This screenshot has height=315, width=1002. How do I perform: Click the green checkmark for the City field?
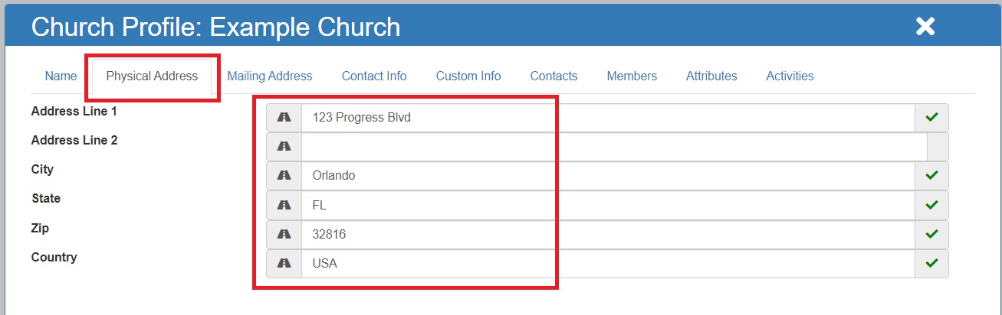(x=931, y=175)
